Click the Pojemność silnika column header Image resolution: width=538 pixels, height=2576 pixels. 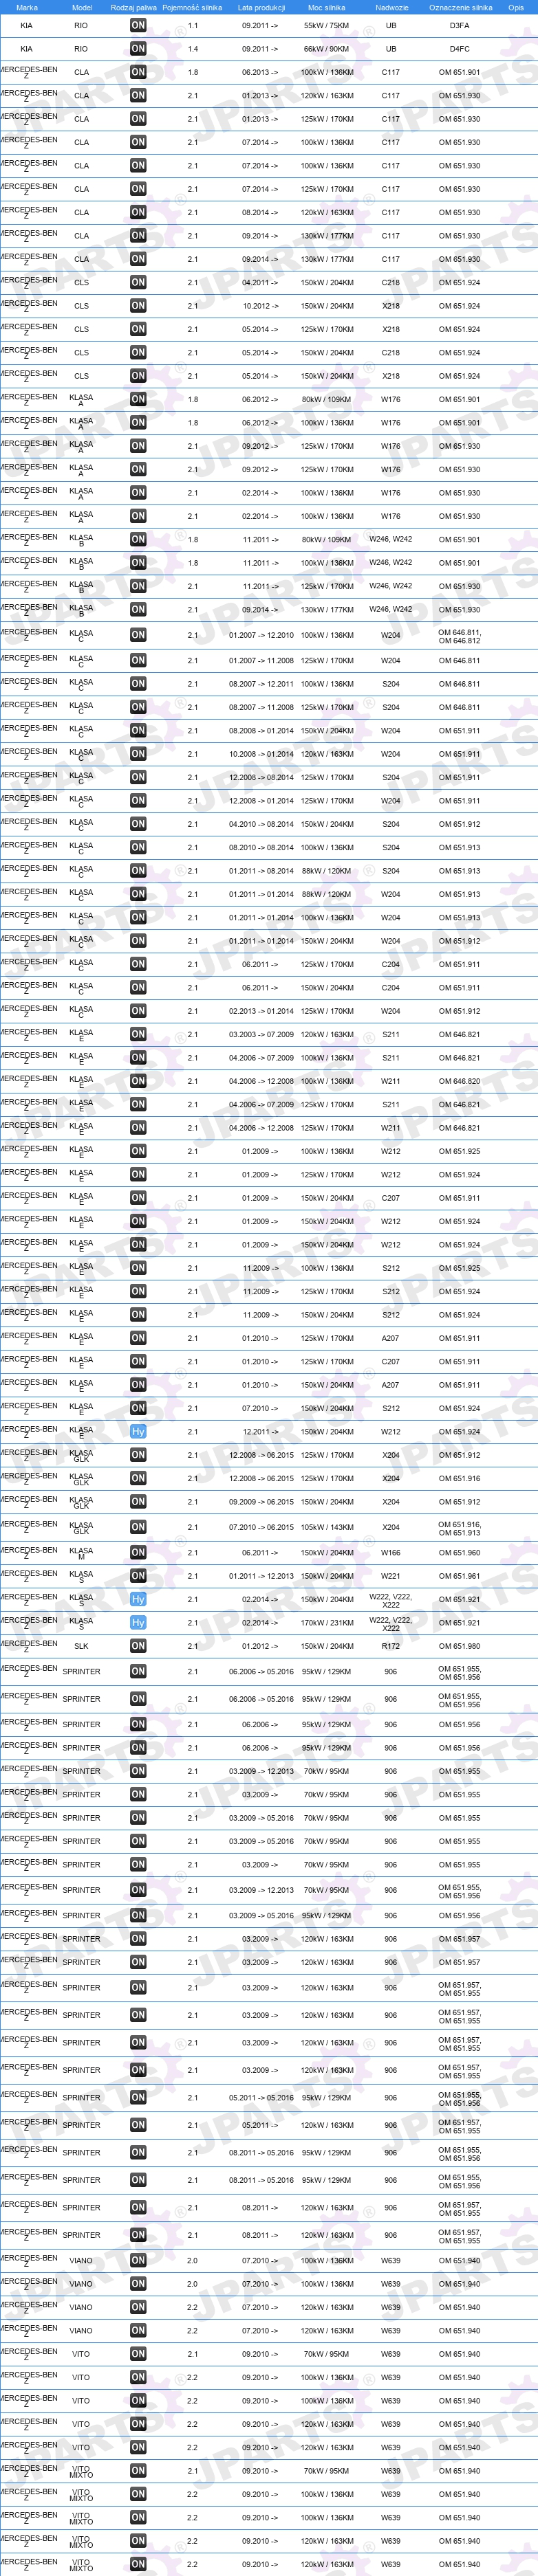click(191, 7)
